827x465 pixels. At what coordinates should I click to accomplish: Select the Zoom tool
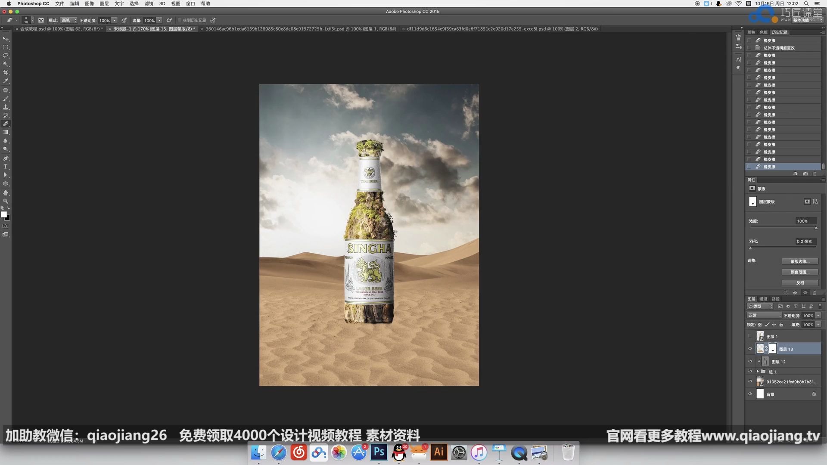point(6,201)
